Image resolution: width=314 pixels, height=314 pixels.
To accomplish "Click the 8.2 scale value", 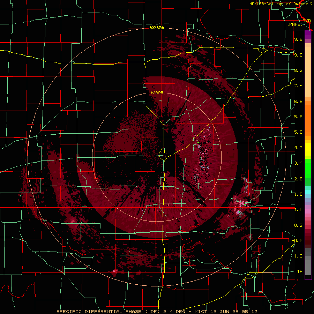I will (x=298, y=70).
